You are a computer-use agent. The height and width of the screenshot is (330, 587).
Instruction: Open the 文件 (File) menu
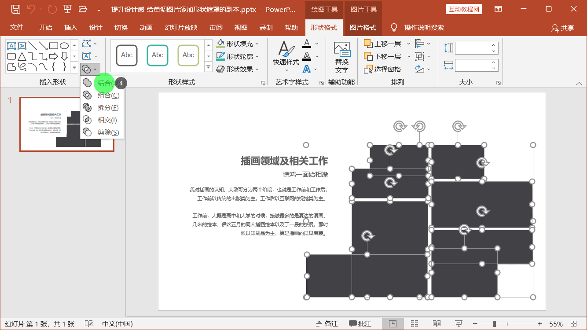point(17,27)
